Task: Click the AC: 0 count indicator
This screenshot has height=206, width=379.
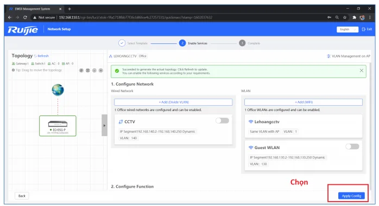Action: [x=54, y=63]
